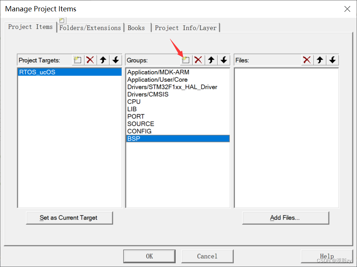Viewport: 357px width, 267px height.
Task: Delete the selected project target
Action: pos(90,60)
